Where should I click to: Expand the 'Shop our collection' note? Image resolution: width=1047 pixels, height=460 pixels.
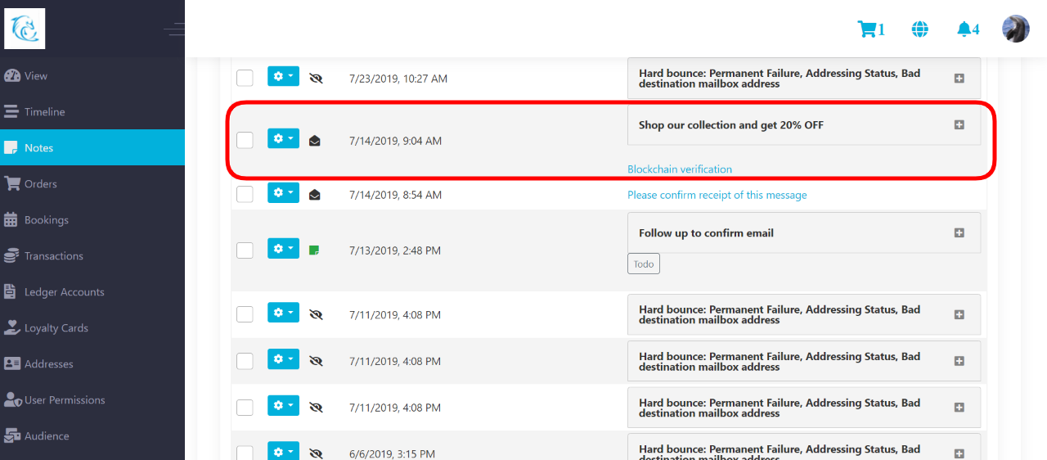(959, 125)
